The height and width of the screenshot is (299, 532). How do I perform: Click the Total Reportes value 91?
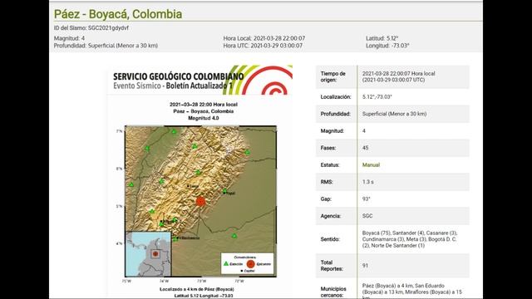365,266
